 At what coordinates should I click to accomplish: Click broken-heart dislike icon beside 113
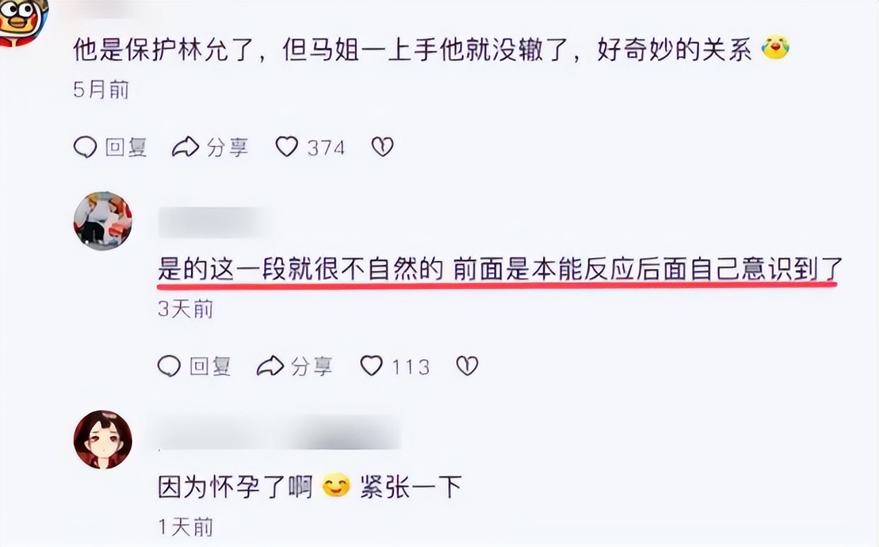pos(467,366)
